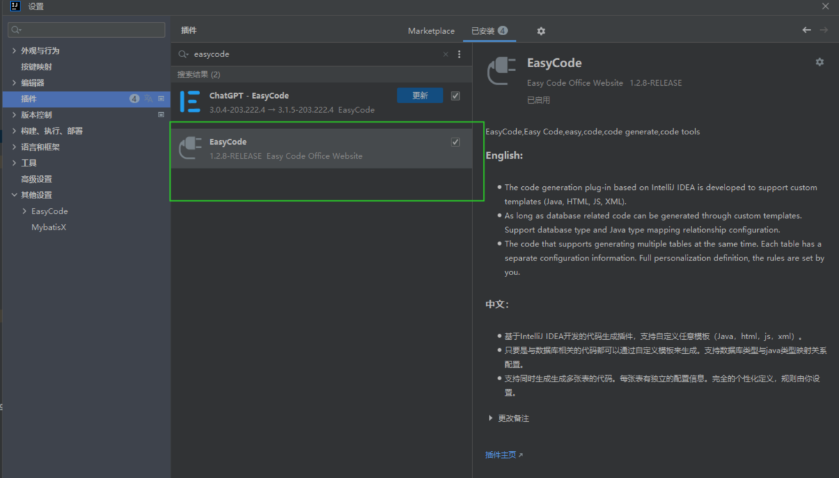Go back with the left arrow

[806, 30]
